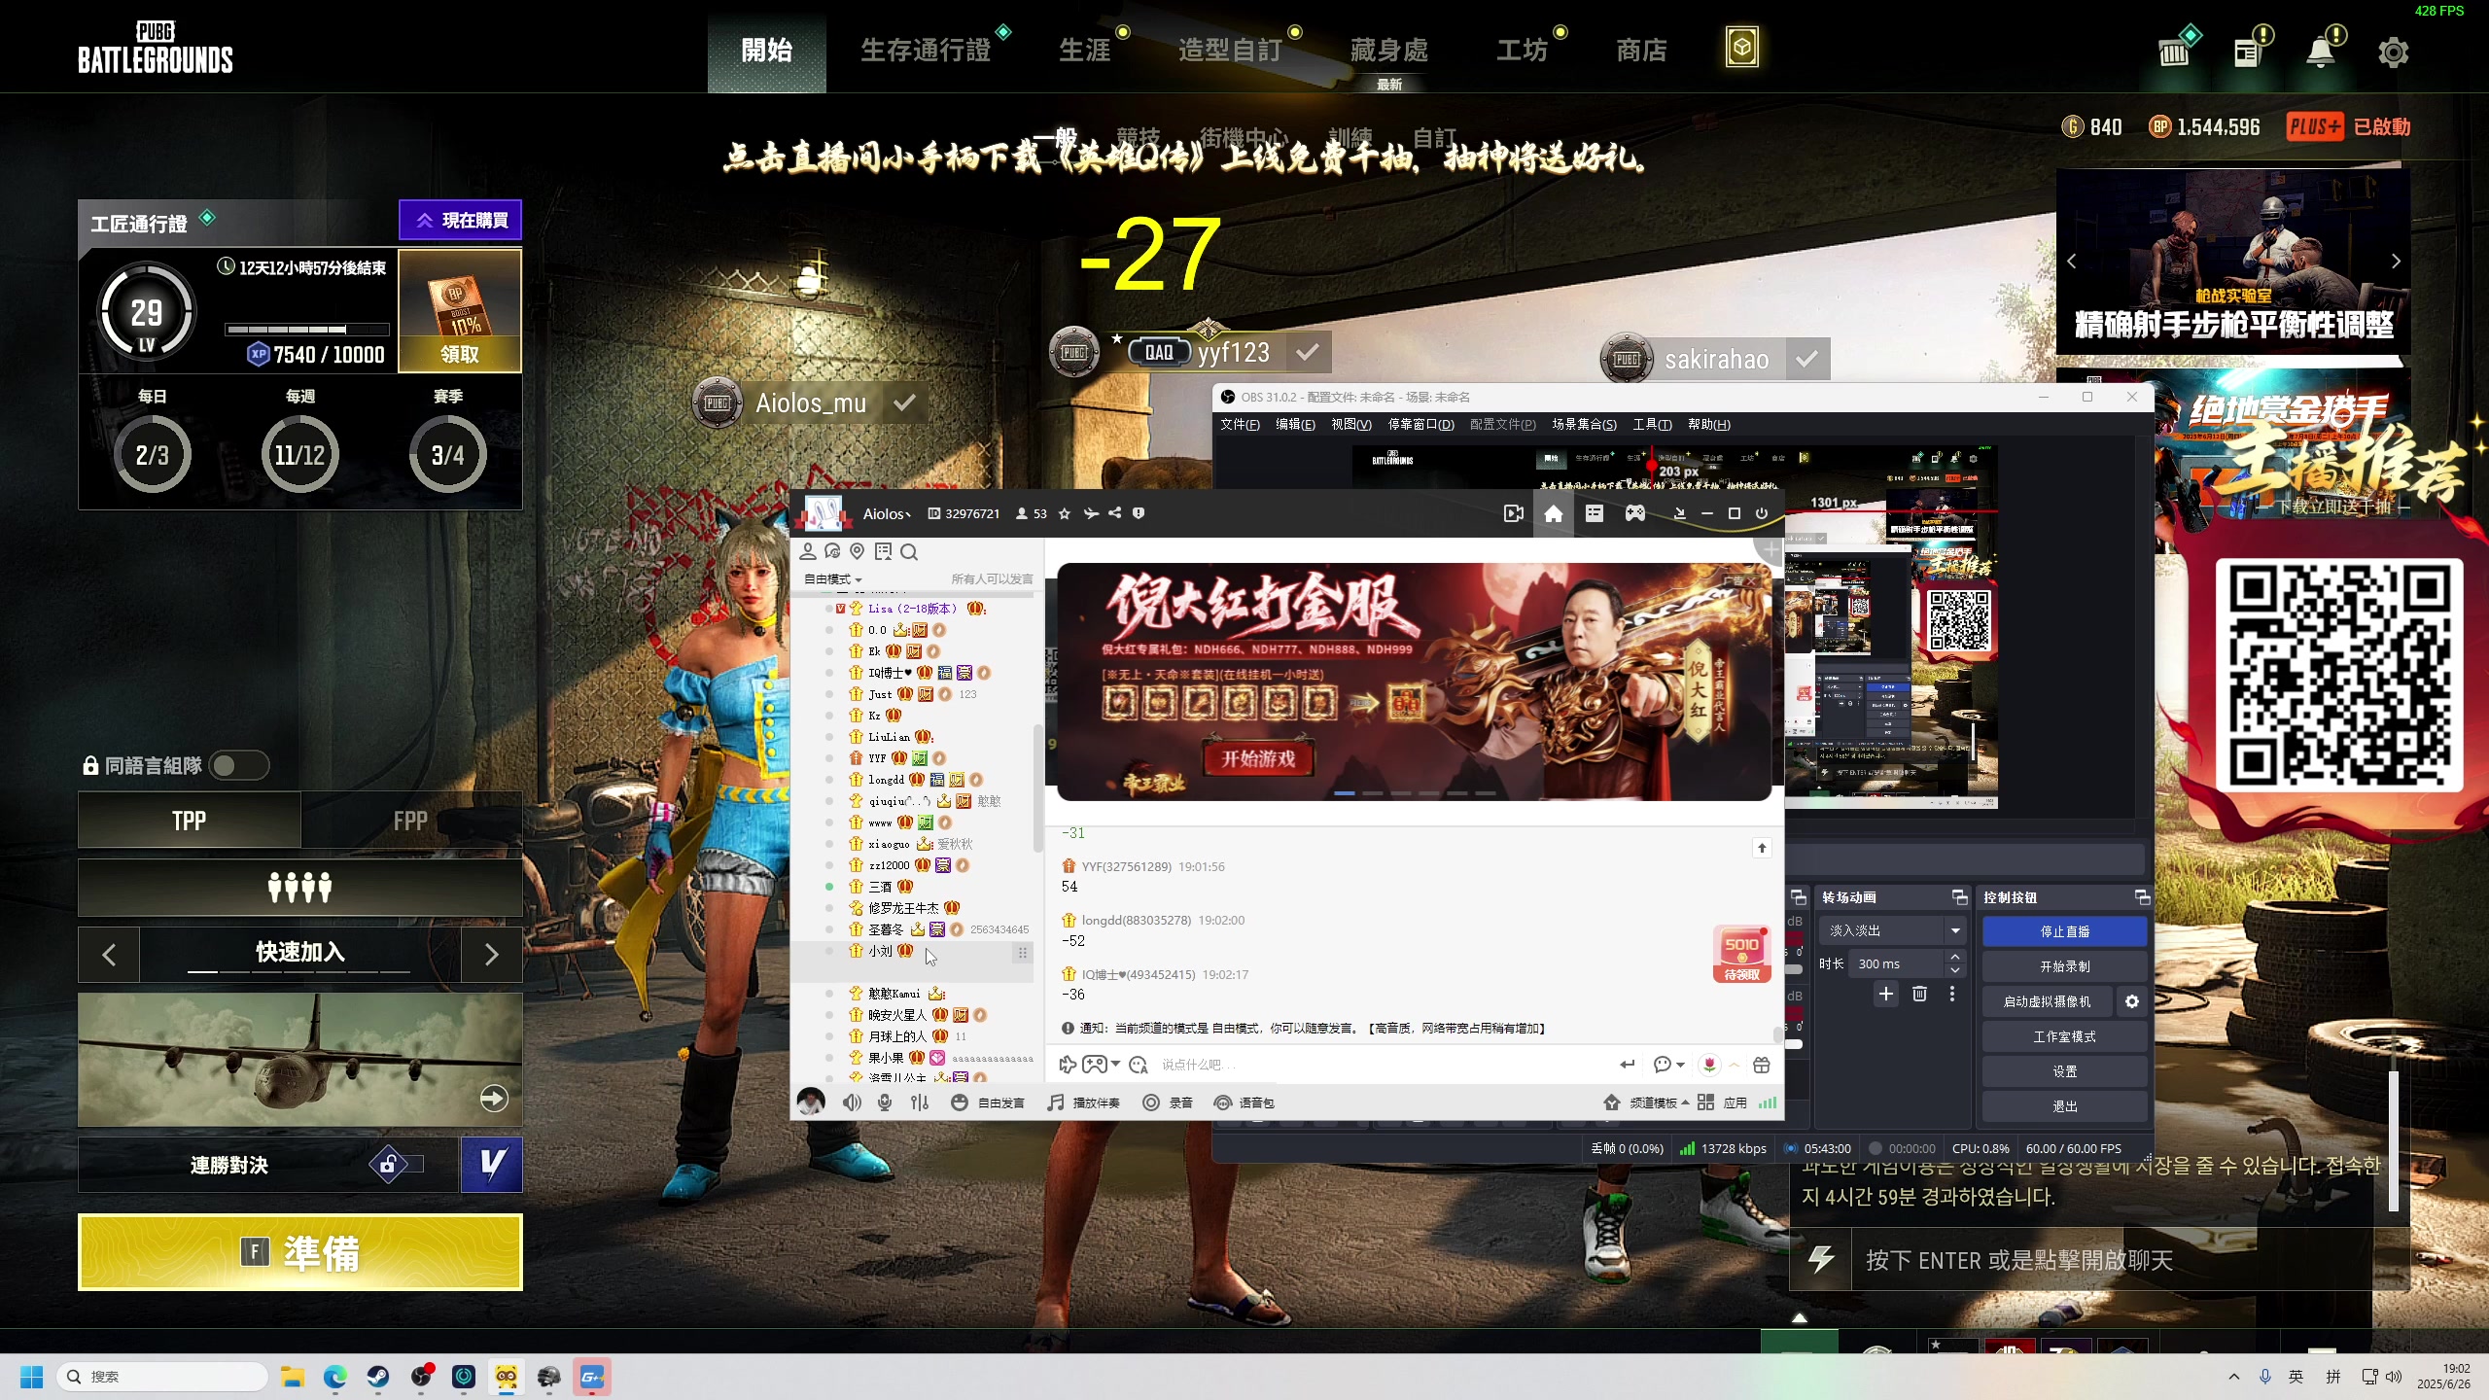Open YY audio mixer settings icon

point(920,1102)
